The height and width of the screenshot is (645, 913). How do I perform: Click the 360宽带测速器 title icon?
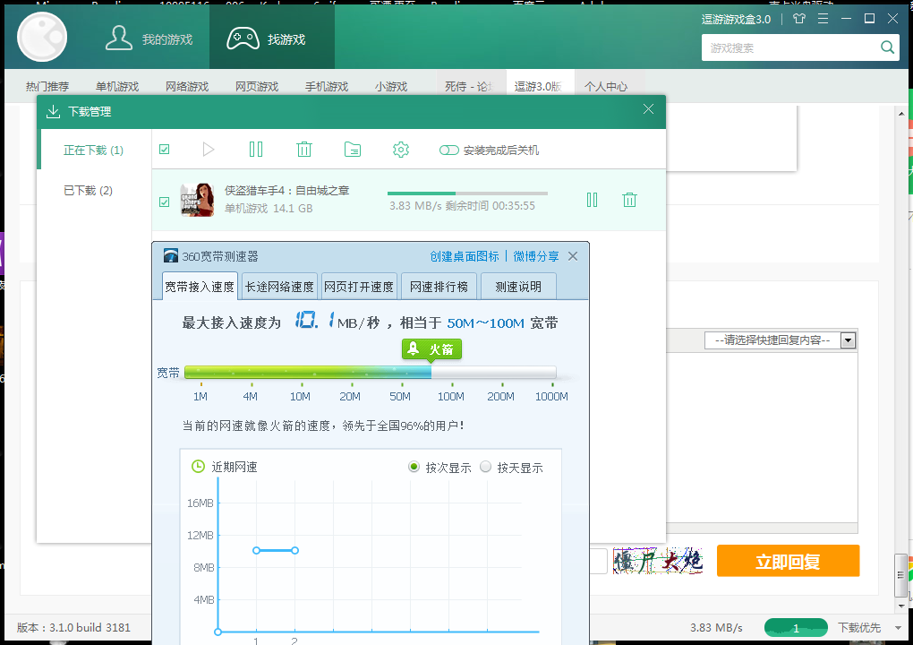(x=171, y=256)
